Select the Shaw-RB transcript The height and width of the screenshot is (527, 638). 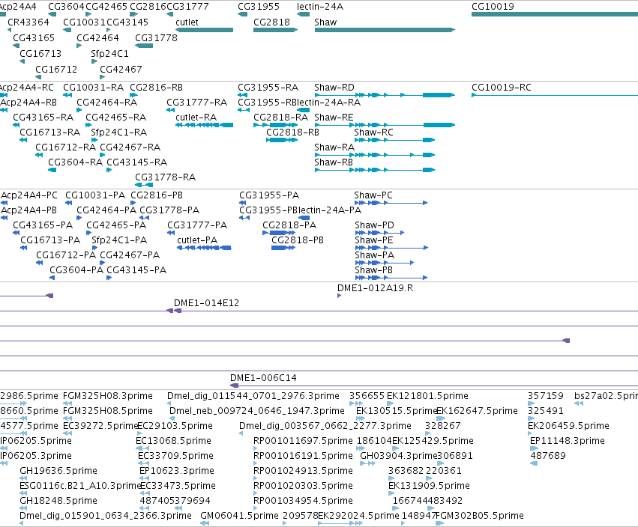375,170
